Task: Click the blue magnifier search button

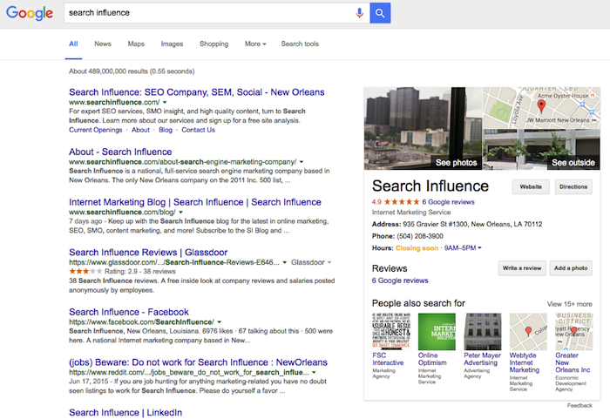Action: pos(380,13)
